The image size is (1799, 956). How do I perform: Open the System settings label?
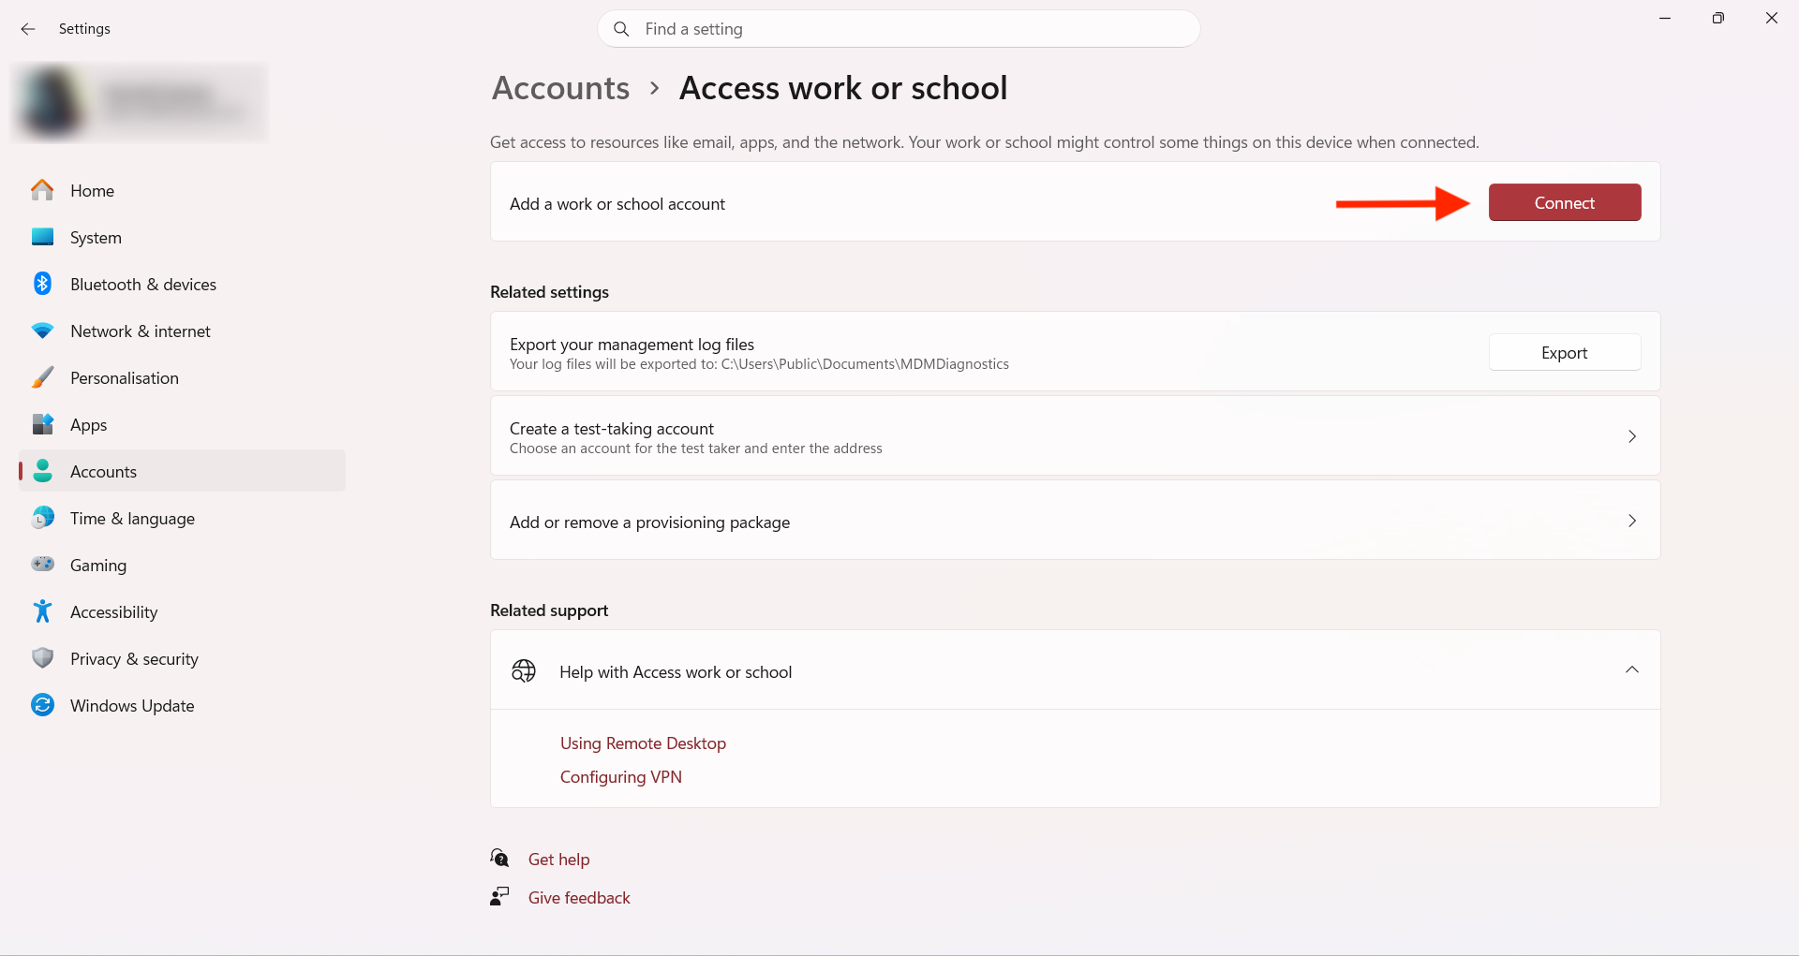click(x=96, y=238)
